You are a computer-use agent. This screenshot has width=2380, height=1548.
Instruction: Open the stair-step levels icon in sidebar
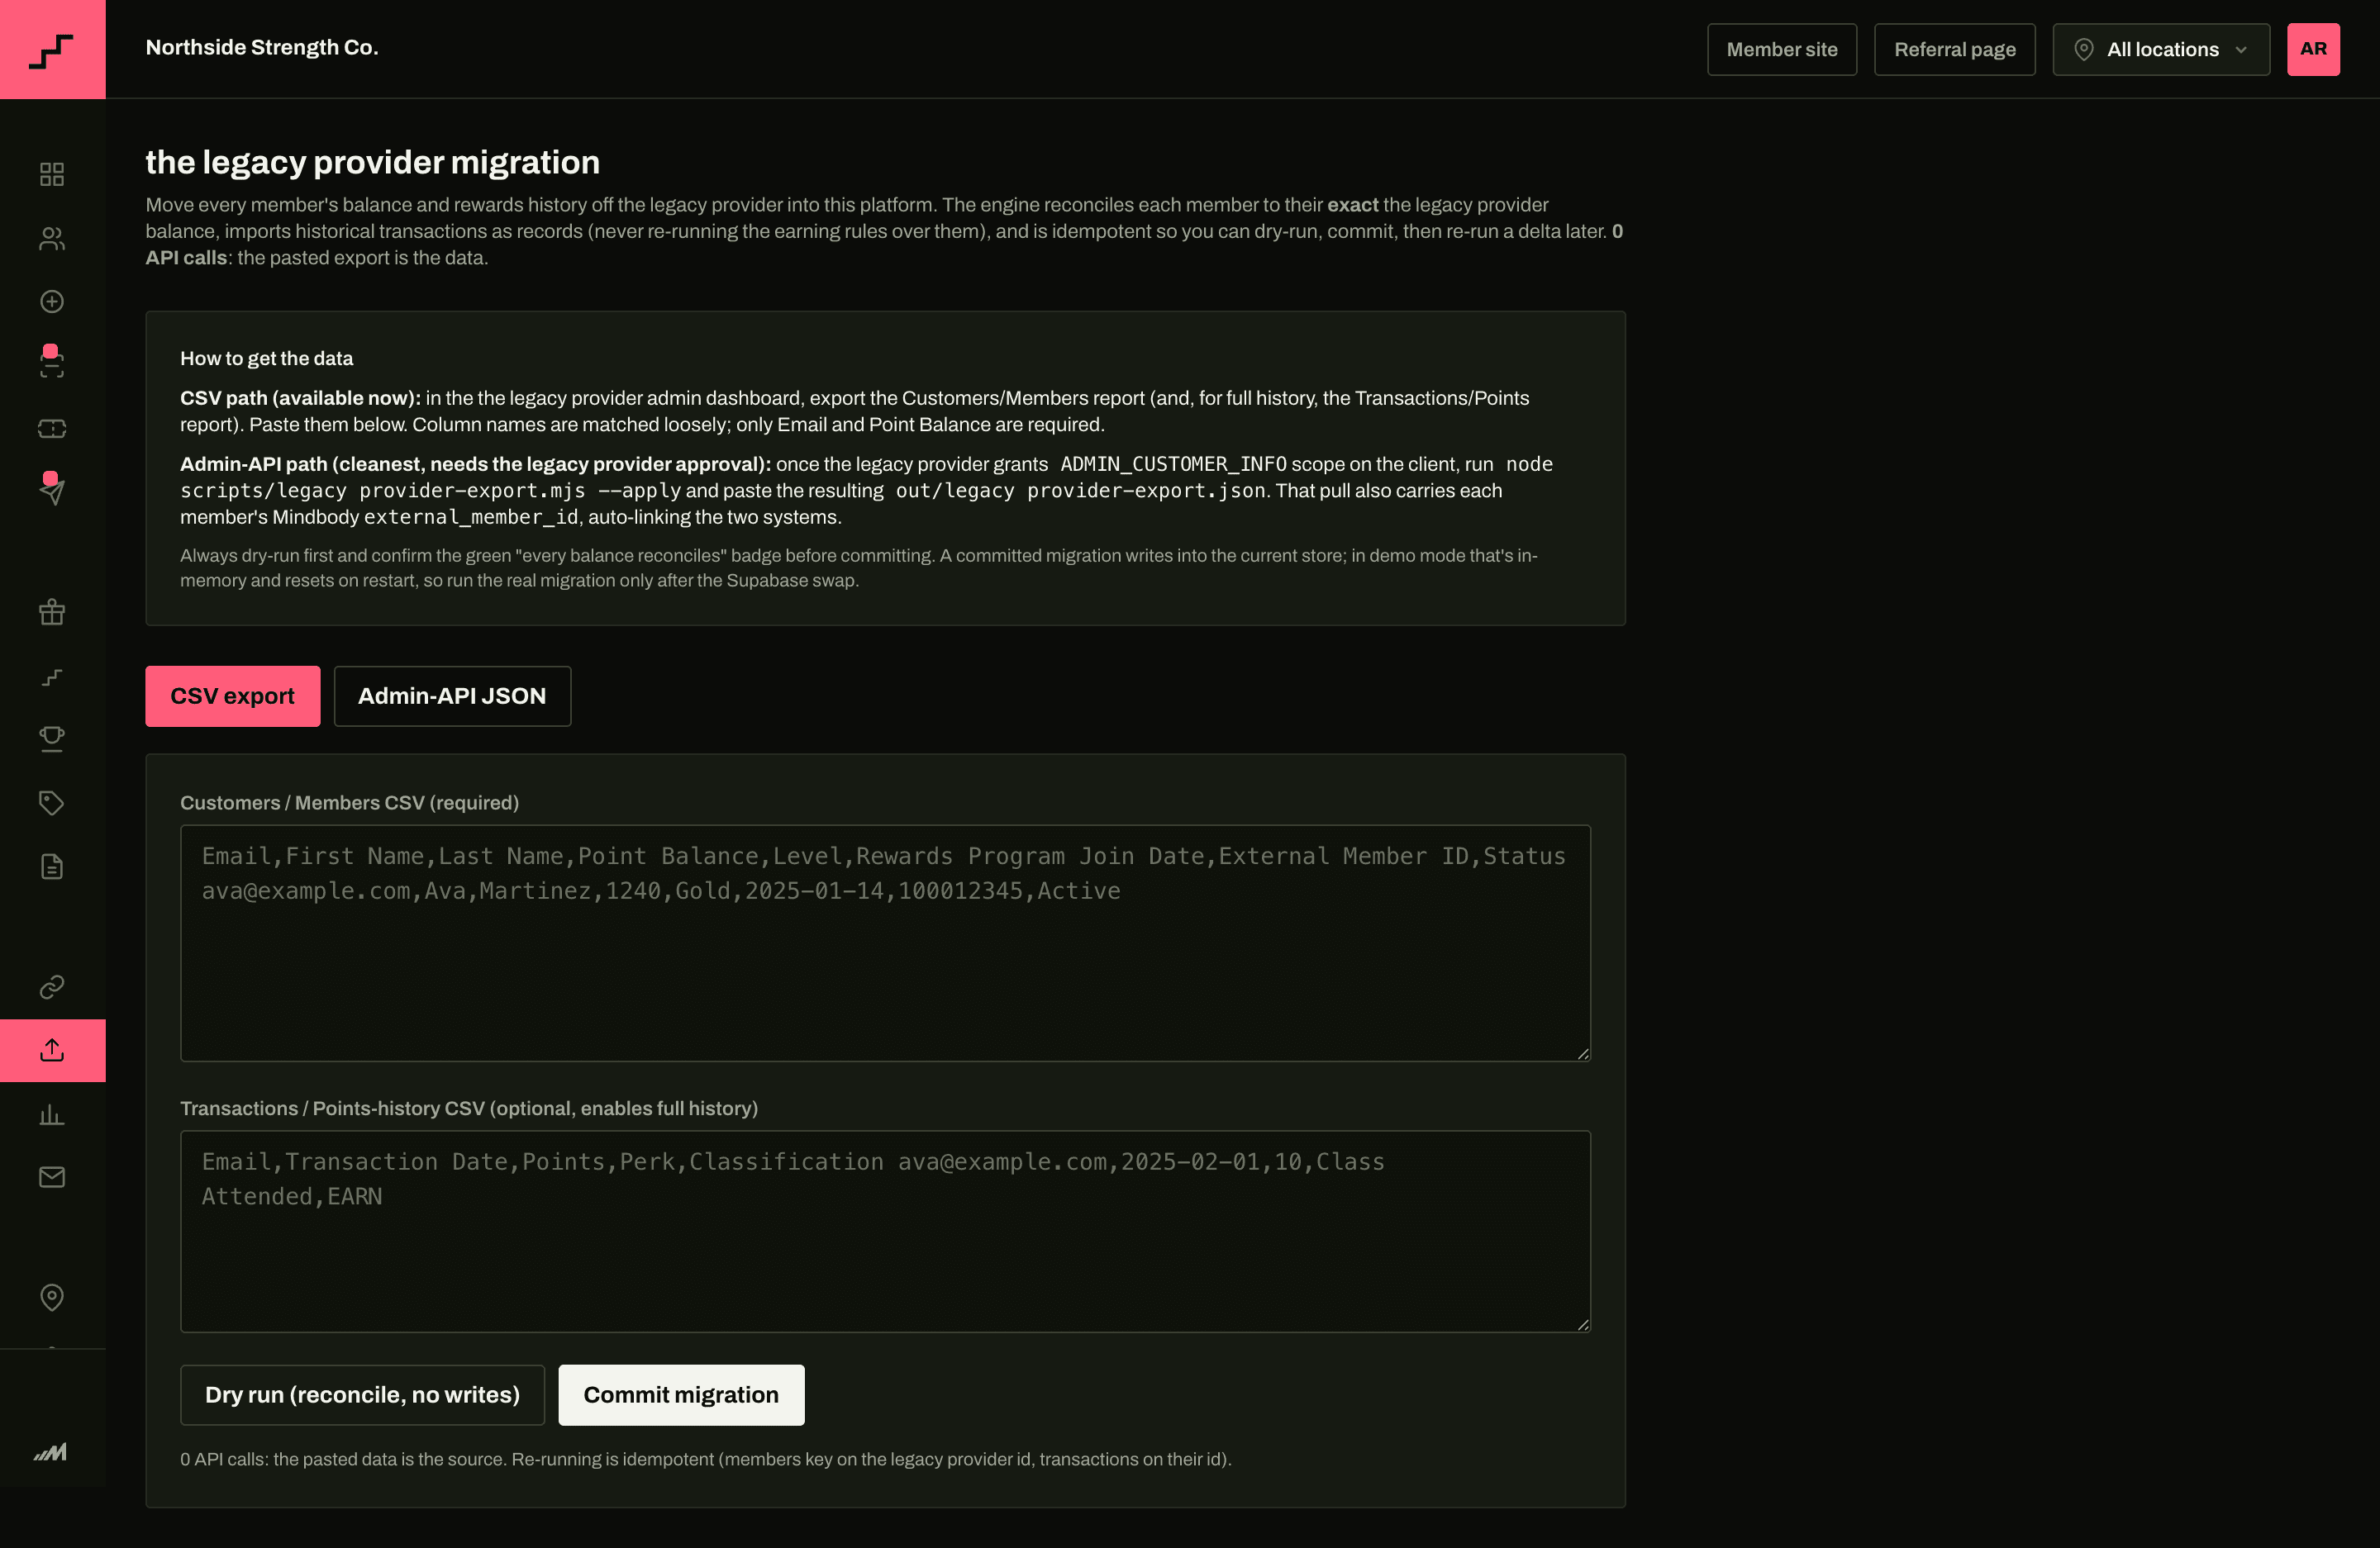click(52, 676)
